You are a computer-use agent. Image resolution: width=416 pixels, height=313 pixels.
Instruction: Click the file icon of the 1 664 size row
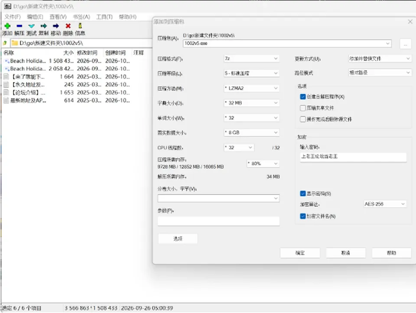[x=6, y=77]
